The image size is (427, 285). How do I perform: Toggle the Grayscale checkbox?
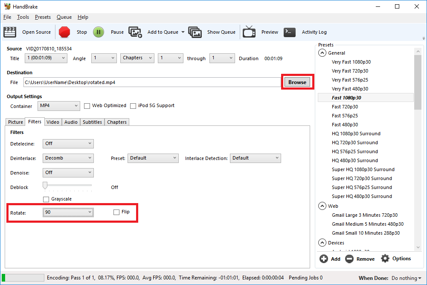click(x=46, y=199)
